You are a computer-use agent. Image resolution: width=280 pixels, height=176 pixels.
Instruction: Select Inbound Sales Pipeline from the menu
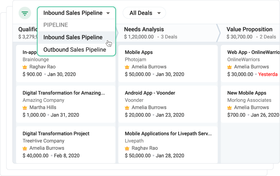click(77, 37)
